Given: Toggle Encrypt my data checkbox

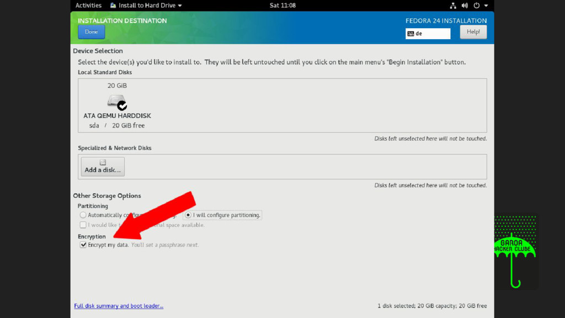Looking at the screenshot, I should tap(83, 245).
